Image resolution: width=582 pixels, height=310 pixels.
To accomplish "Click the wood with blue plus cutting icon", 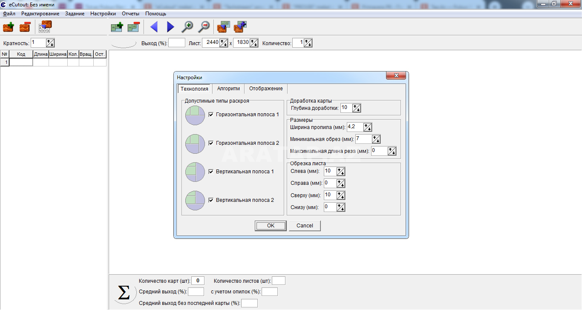I will point(240,27).
